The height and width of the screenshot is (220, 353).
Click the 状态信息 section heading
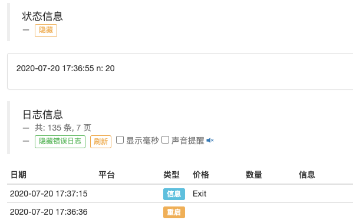pyautogui.click(x=42, y=16)
